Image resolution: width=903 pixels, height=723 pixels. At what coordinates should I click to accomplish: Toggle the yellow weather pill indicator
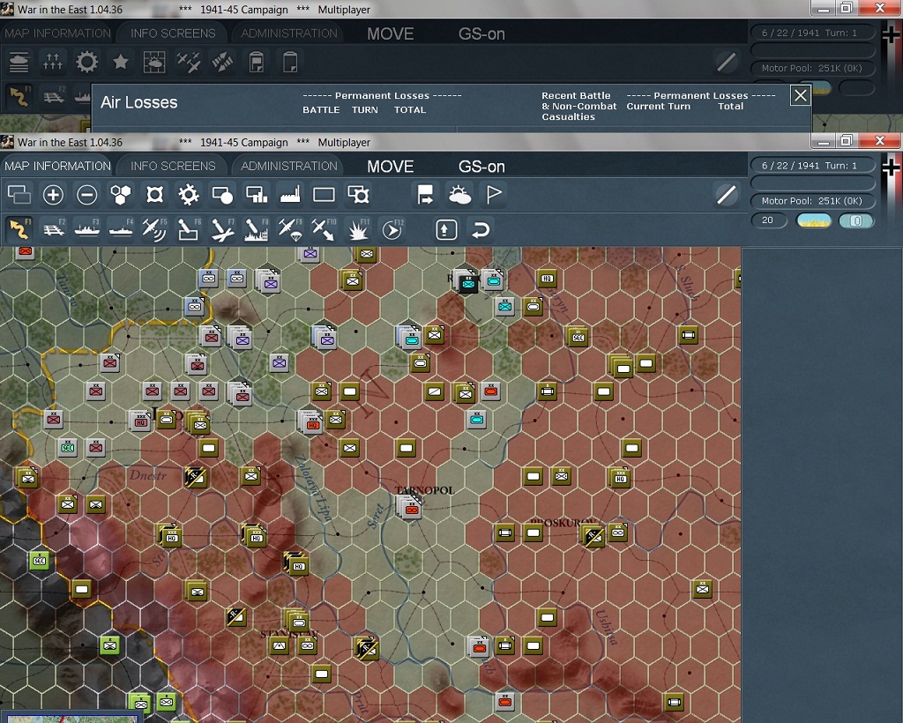point(814,220)
